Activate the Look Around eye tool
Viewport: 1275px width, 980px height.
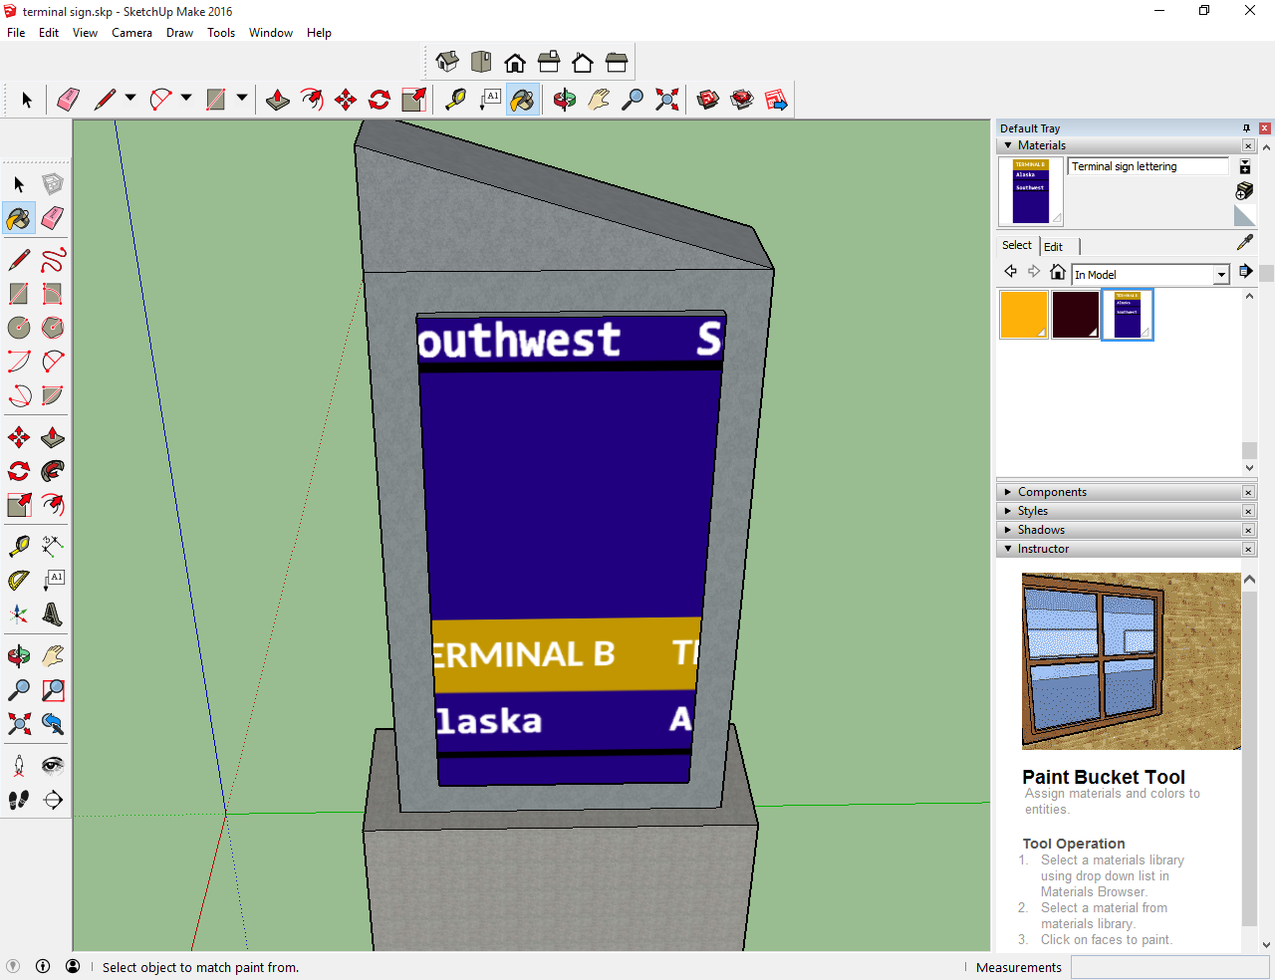53,766
